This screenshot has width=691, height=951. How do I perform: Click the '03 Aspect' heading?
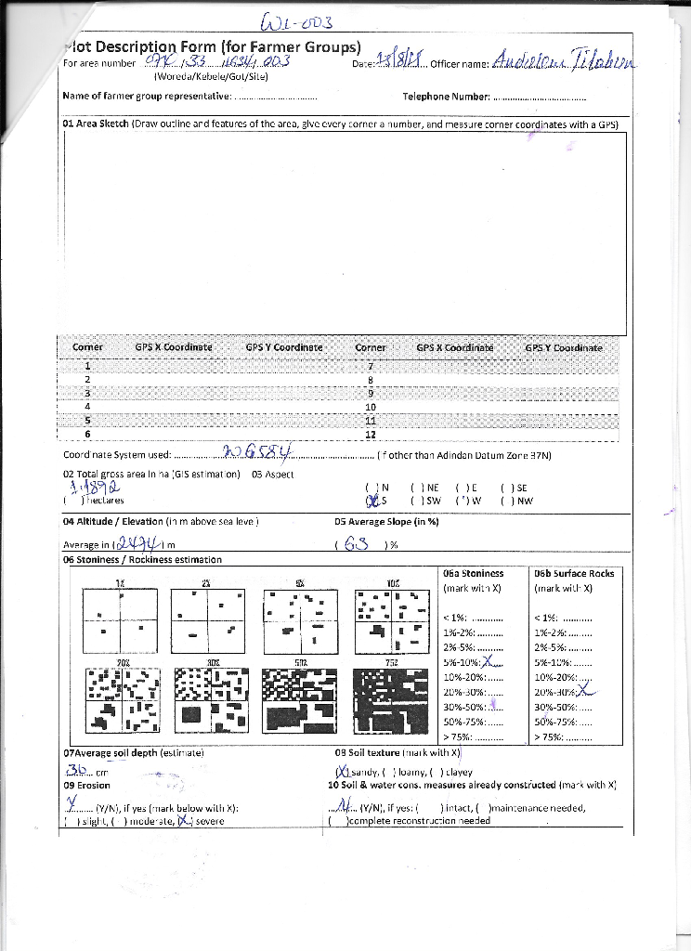[272, 475]
